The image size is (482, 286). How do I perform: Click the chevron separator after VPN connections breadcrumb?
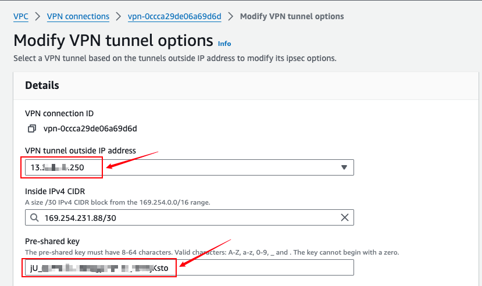click(119, 16)
